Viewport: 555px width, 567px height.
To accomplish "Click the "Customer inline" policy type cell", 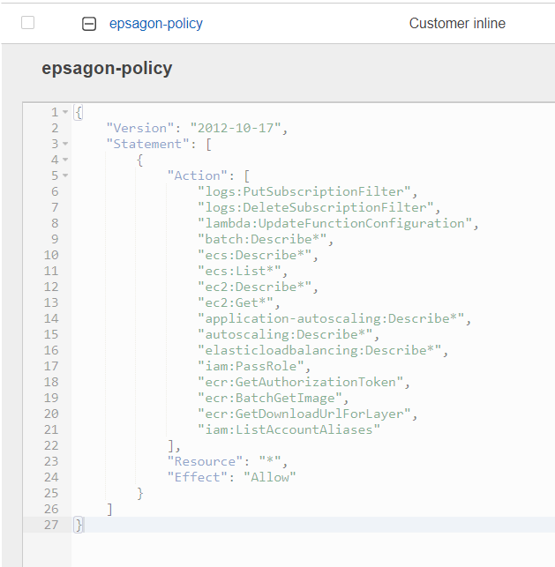I will 457,24.
